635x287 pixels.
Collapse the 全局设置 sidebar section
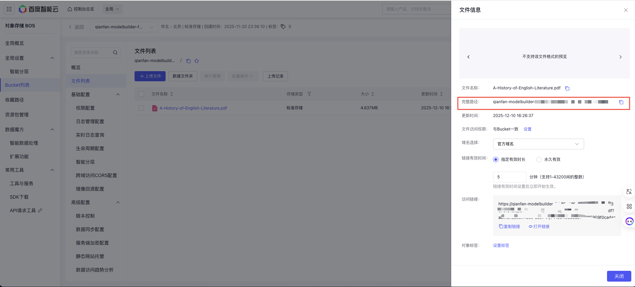click(x=52, y=58)
